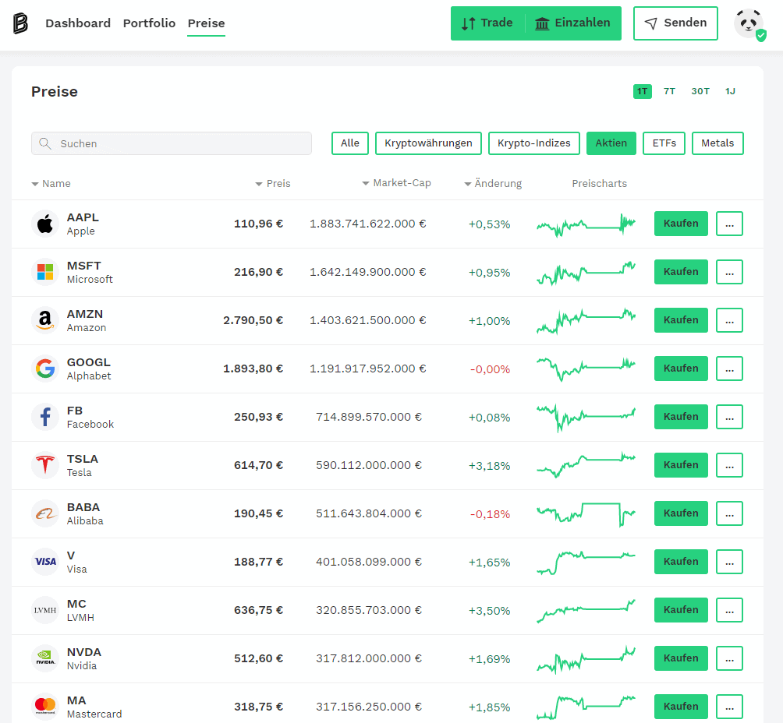
Task: Open more options for LVMH row
Action: [729, 610]
